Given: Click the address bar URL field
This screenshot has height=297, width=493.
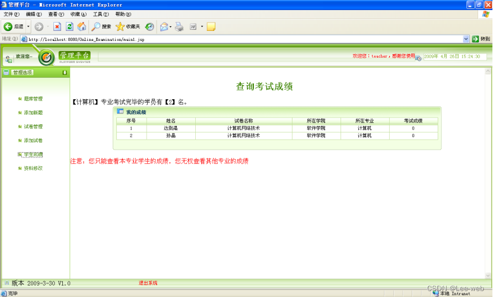Looking at the screenshot, I should pos(244,39).
